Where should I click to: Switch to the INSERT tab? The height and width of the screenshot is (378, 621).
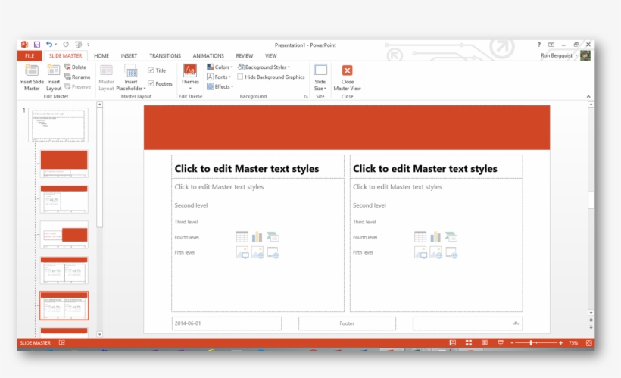coord(129,56)
